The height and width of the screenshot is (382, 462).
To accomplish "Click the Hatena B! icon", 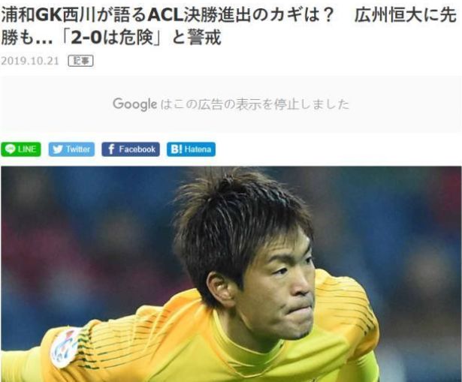I will coord(177,149).
